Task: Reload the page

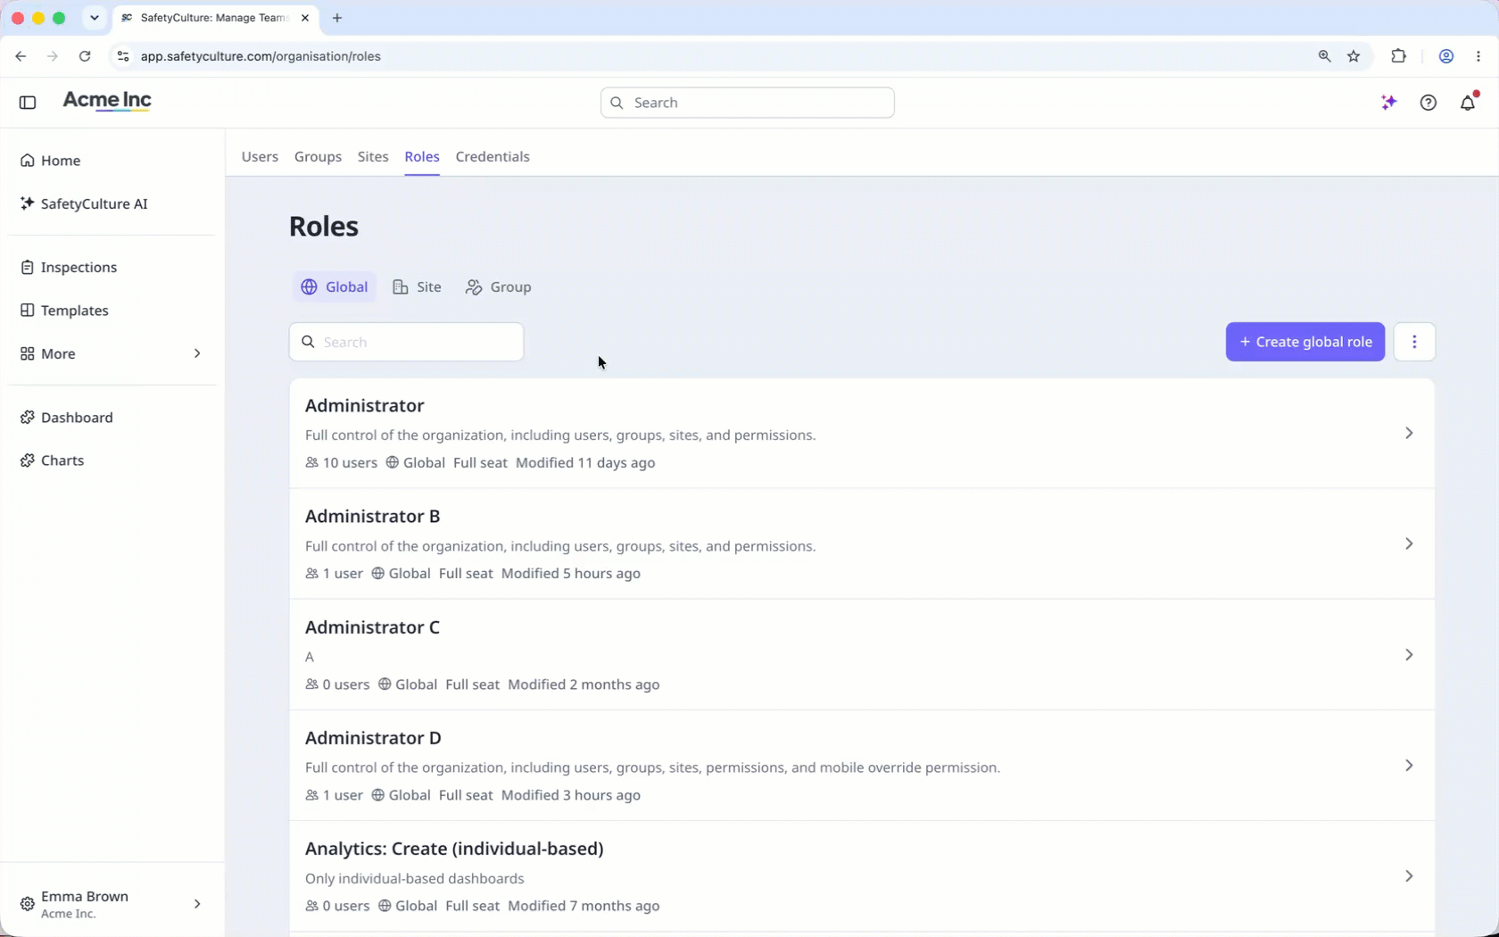Action: point(85,56)
